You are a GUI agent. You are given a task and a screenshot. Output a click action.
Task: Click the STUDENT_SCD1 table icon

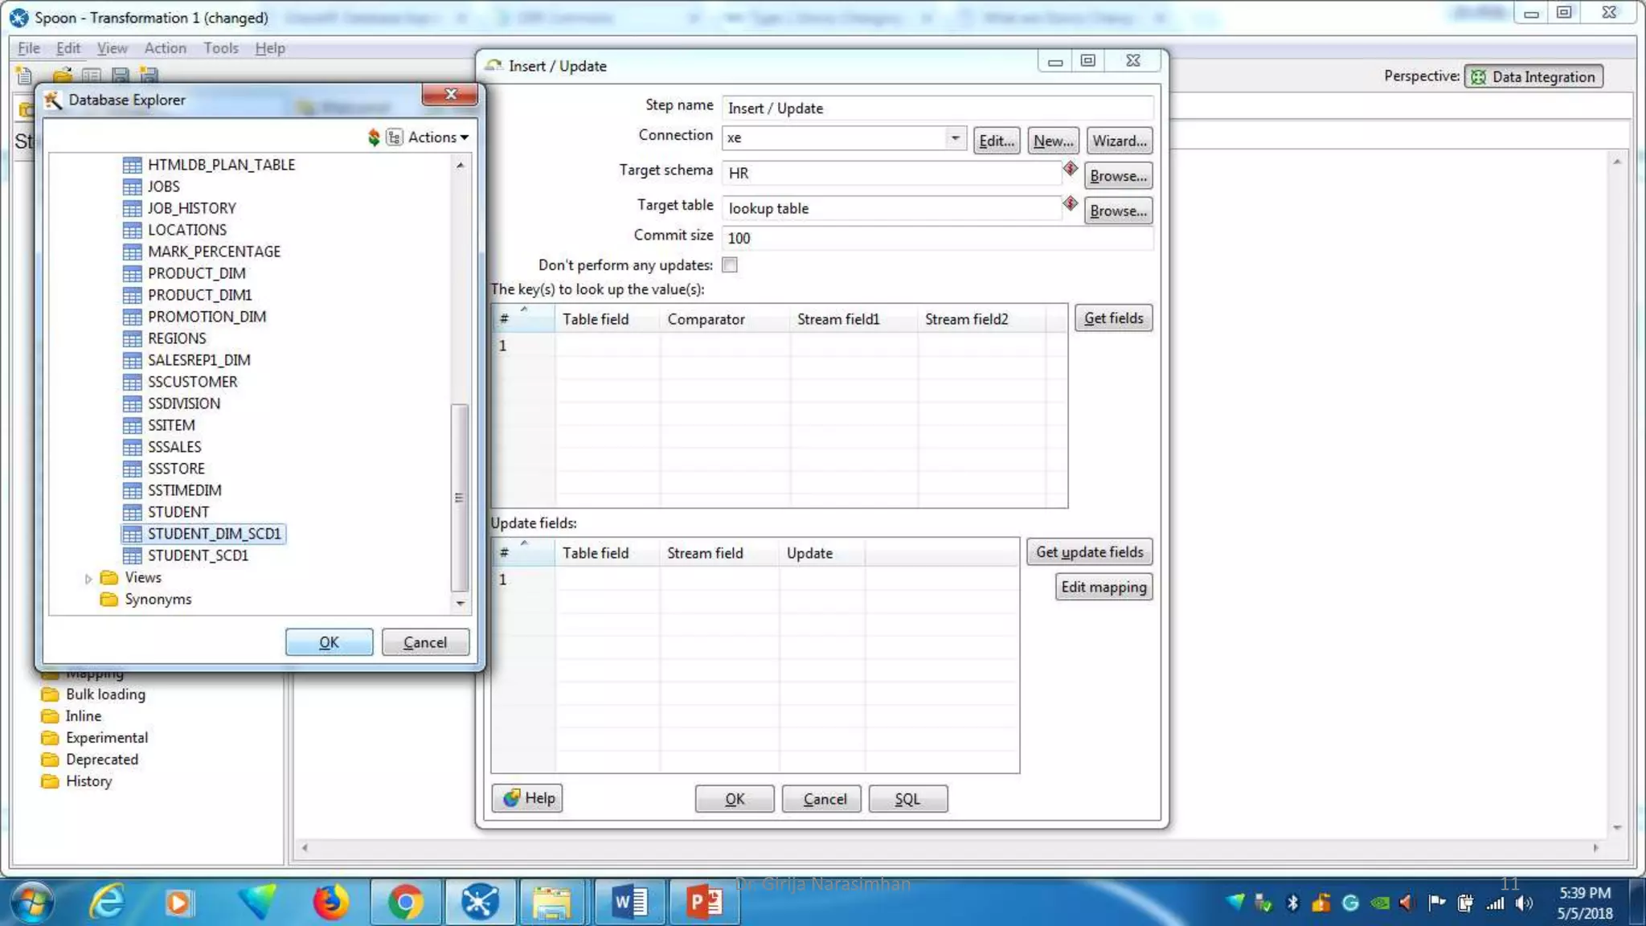133,555
